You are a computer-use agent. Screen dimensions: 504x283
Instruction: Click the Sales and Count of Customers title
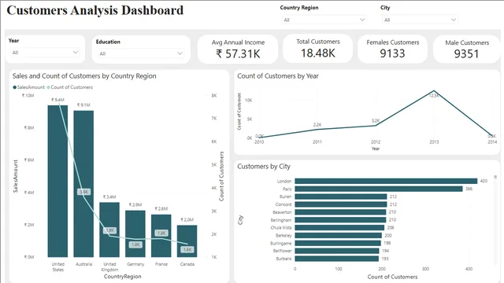pos(84,76)
